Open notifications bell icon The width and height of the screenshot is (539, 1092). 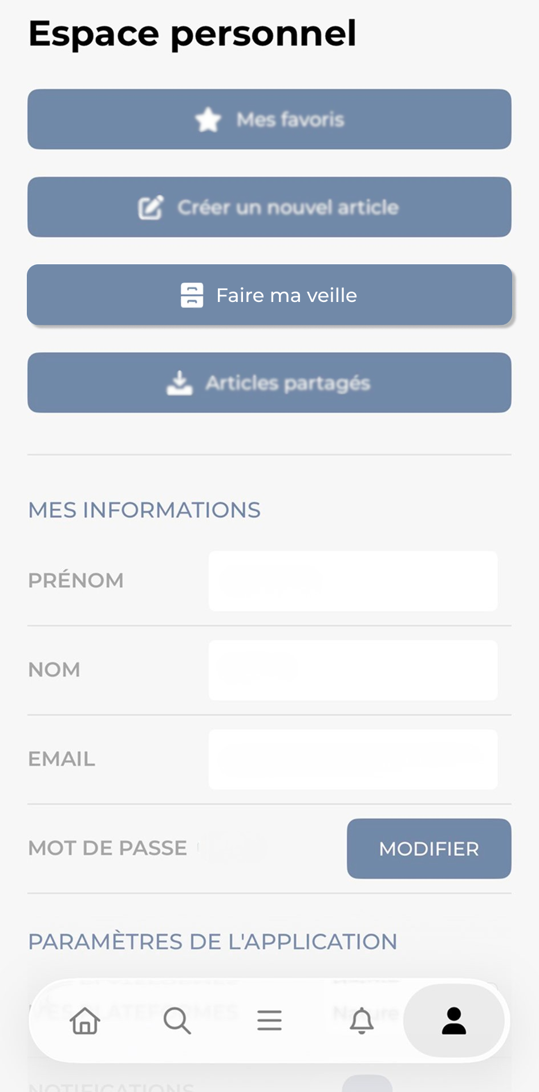pos(362,1020)
